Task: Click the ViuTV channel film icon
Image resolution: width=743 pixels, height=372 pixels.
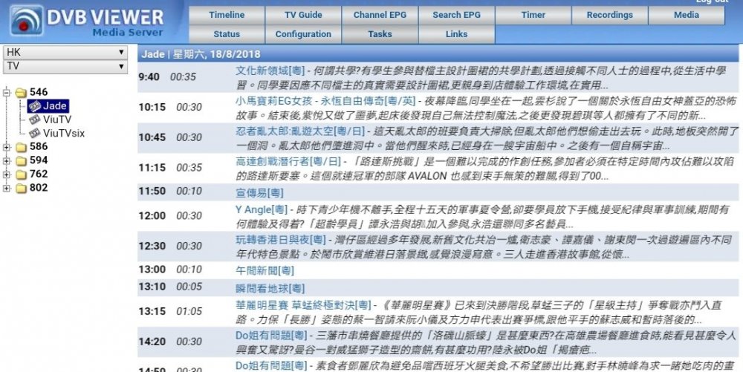Action: click(x=34, y=120)
